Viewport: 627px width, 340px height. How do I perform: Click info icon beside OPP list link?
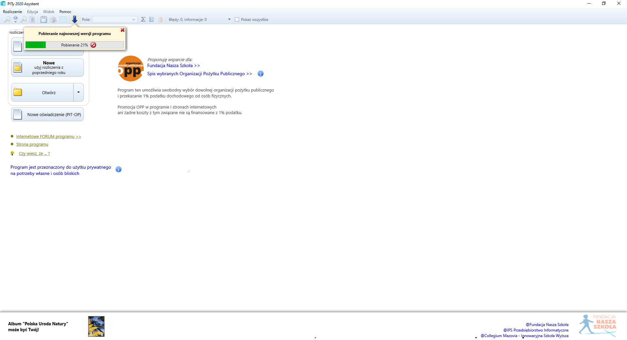coord(260,74)
